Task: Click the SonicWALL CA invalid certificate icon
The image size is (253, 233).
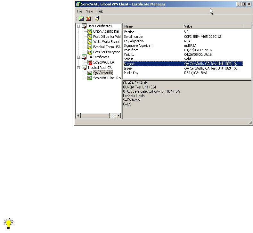Action: [90, 62]
